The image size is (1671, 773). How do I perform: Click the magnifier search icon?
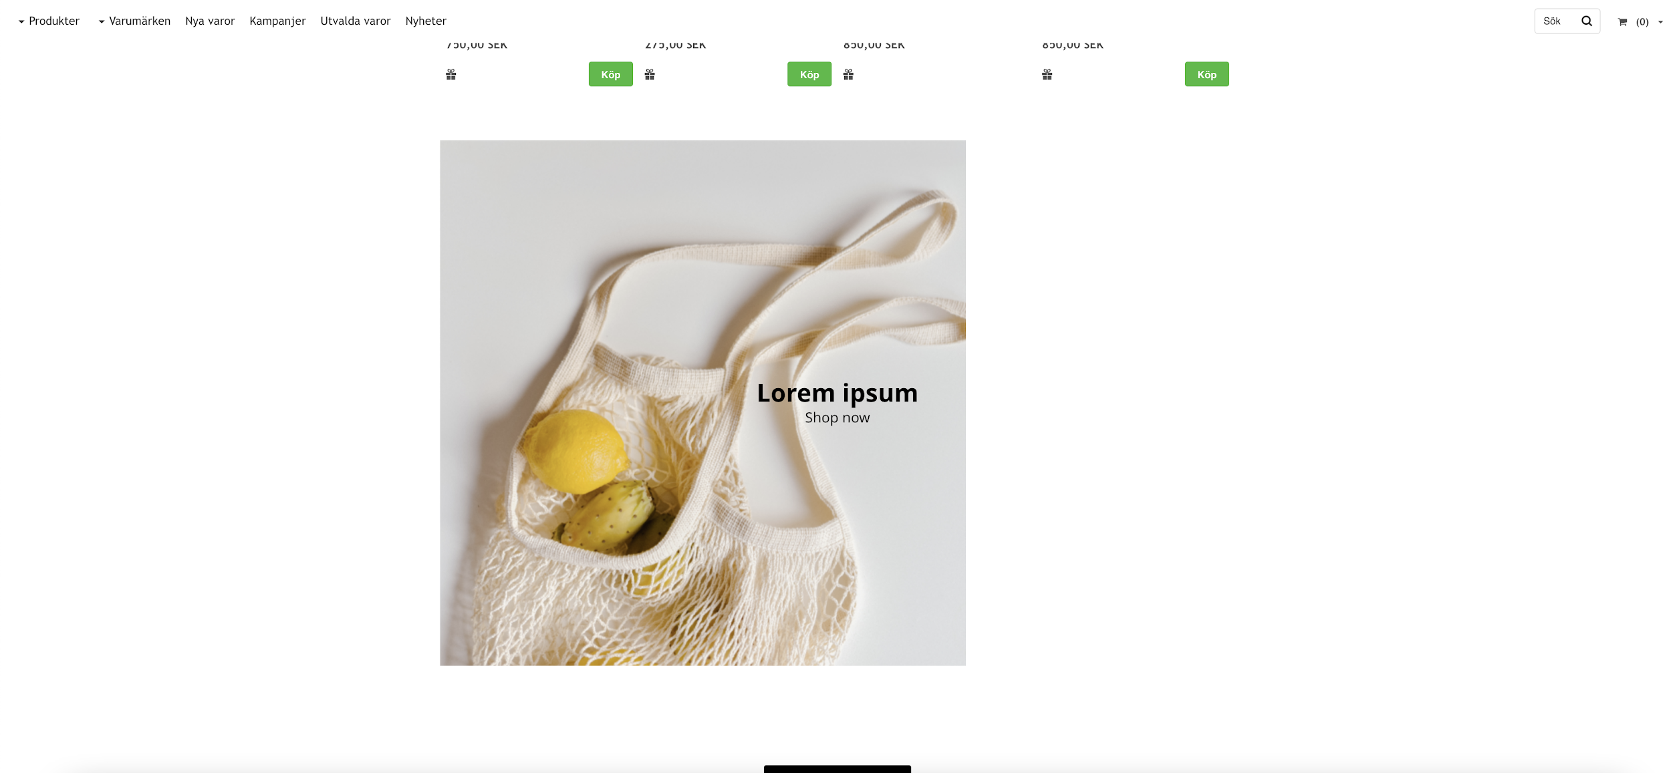[x=1586, y=21]
